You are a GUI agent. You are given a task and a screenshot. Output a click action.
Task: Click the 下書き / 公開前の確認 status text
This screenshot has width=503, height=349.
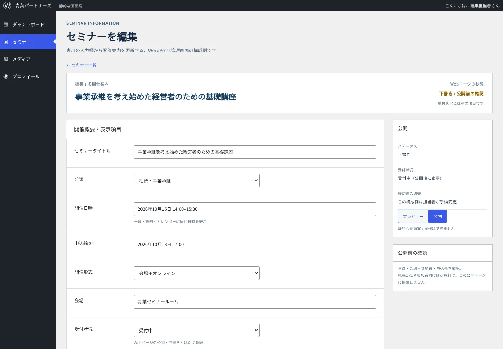tap(461, 94)
